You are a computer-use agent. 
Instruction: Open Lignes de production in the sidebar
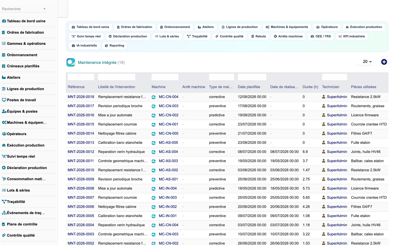[x=25, y=89]
